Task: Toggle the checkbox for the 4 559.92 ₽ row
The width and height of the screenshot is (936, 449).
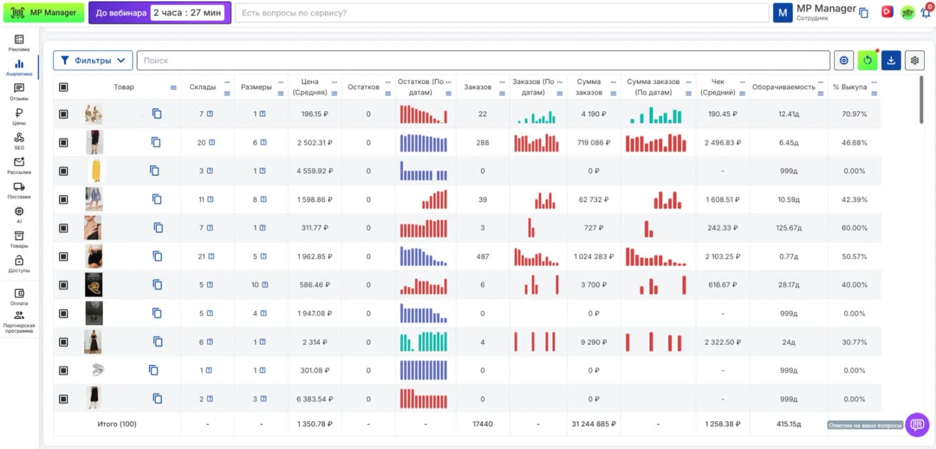Action: pyautogui.click(x=63, y=171)
